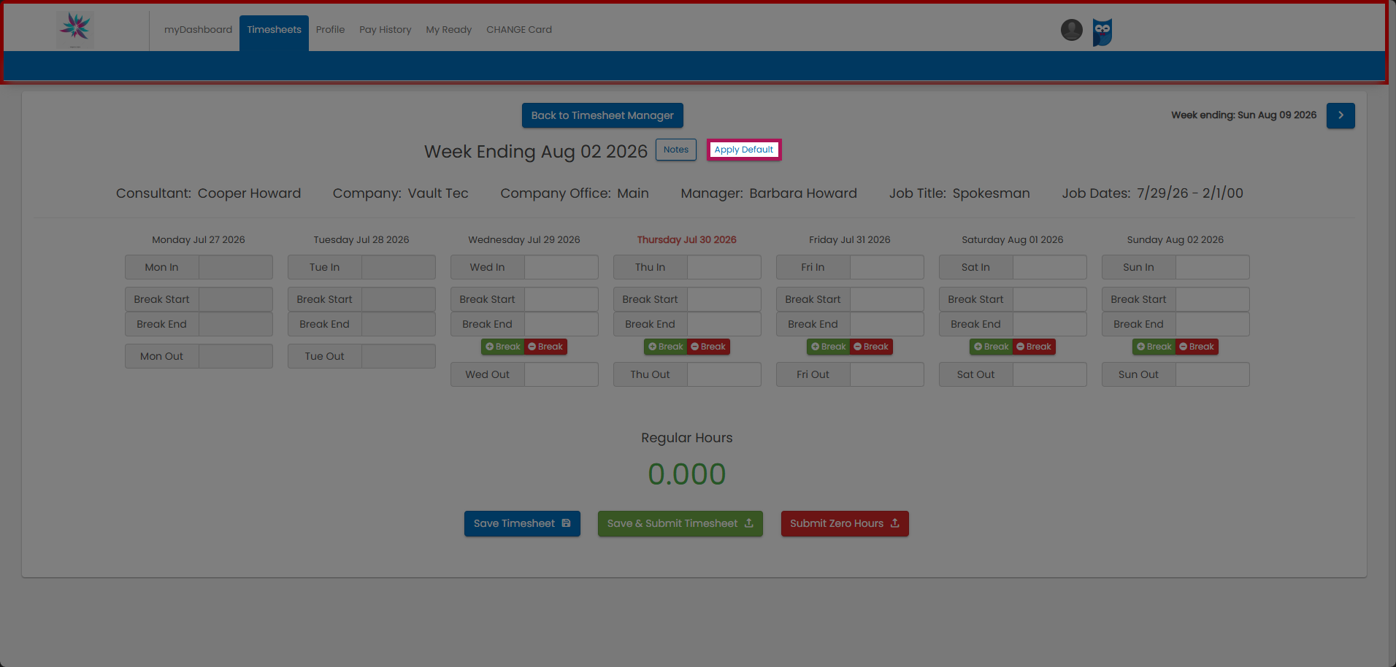Click the Wed Out time field
Screen dimensions: 1396x667
pos(561,374)
